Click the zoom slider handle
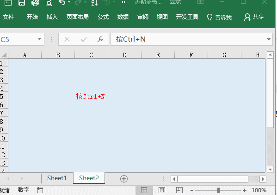This screenshot has height=195, width=277. [x=219, y=190]
